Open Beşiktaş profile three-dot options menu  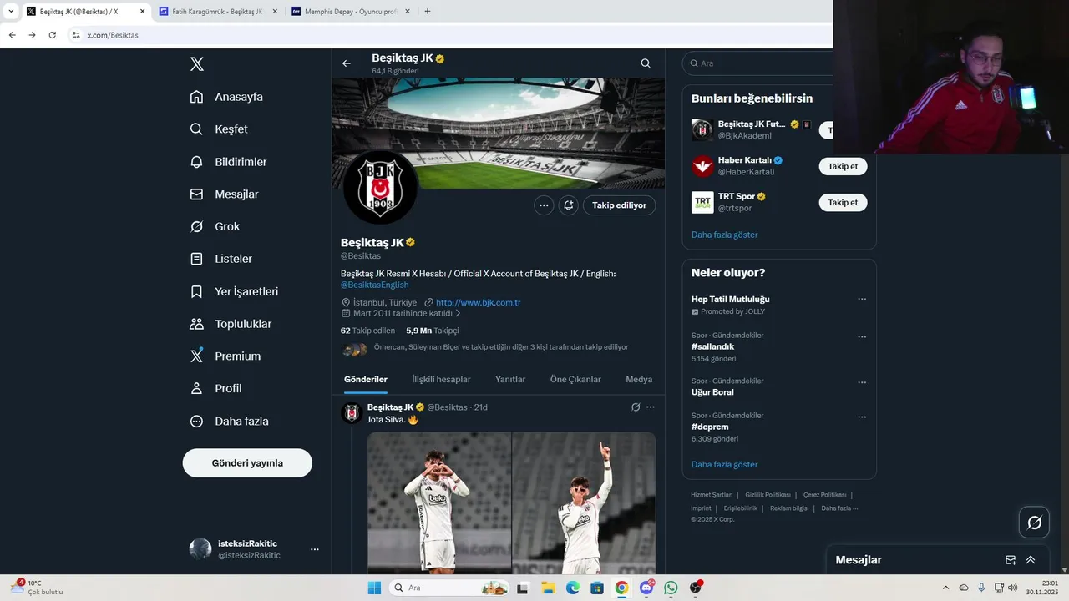pos(544,205)
